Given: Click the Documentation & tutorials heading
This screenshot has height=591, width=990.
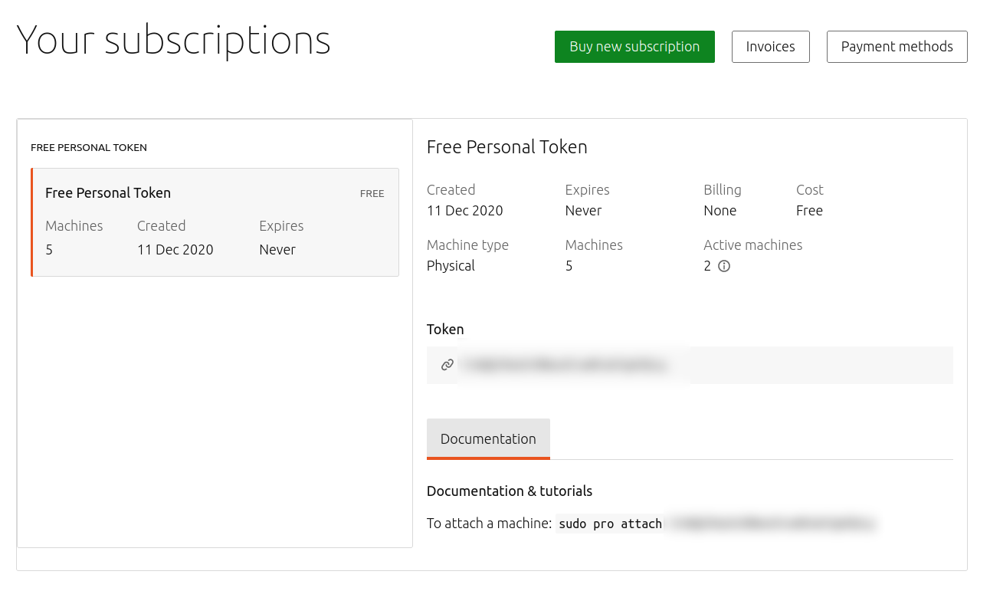Looking at the screenshot, I should coord(510,491).
